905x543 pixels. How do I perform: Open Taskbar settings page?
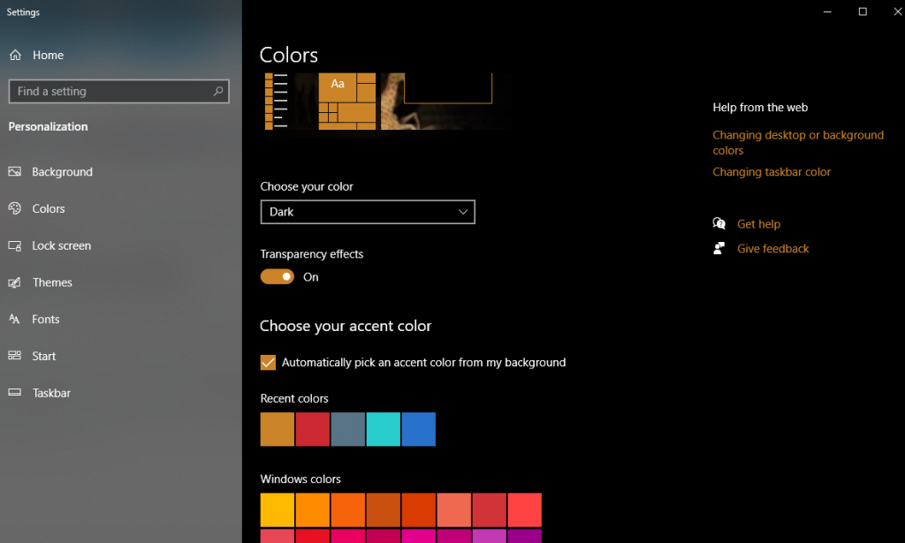click(51, 393)
